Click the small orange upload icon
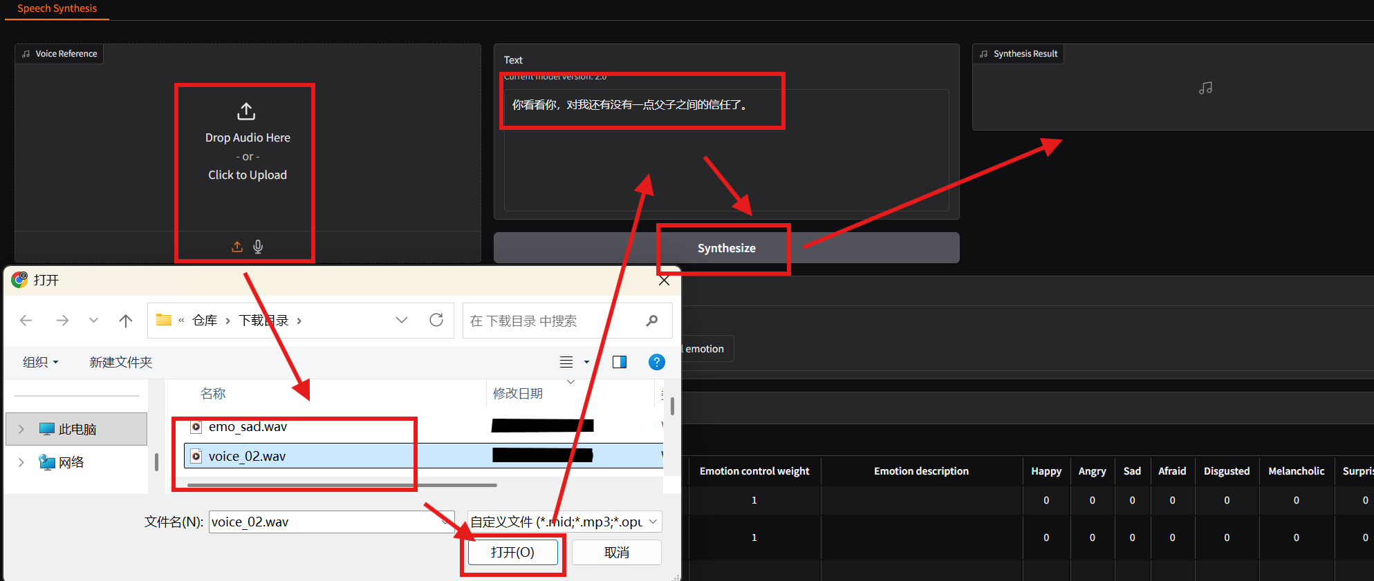 point(237,247)
